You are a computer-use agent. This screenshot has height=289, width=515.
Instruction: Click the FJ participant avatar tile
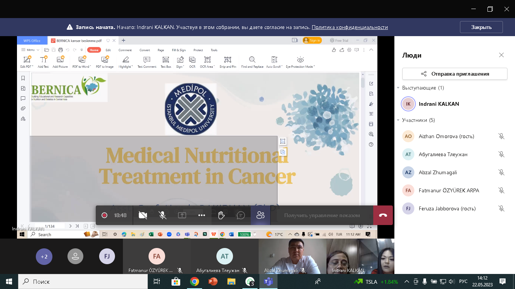(x=107, y=257)
